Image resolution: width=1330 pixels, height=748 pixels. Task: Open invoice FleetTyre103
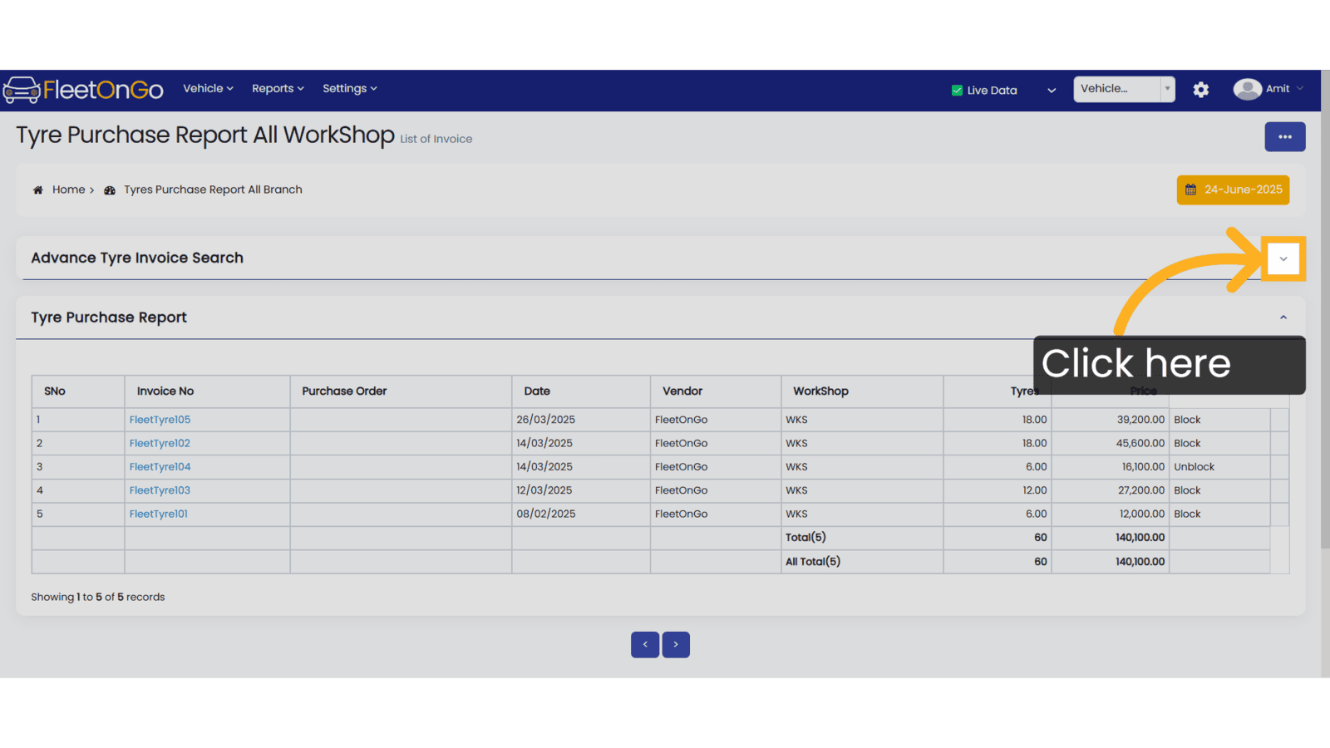160,490
